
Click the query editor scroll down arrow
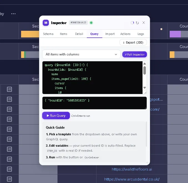coord(144,88)
